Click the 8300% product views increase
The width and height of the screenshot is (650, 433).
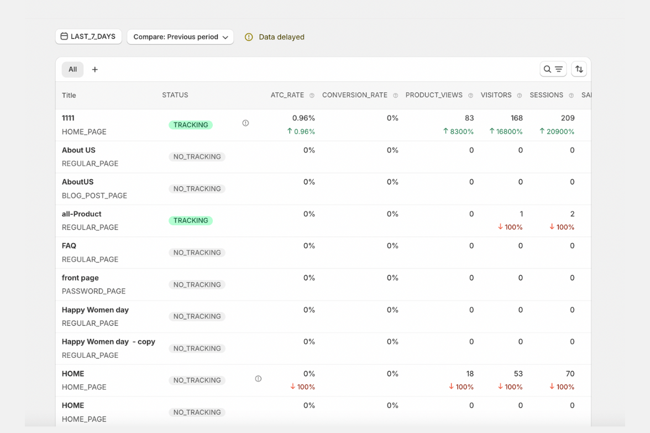click(x=458, y=131)
